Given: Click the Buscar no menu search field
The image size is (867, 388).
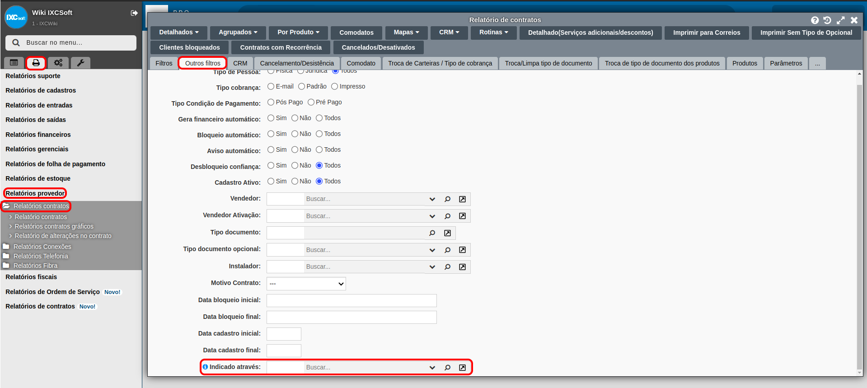Looking at the screenshot, I should (71, 42).
